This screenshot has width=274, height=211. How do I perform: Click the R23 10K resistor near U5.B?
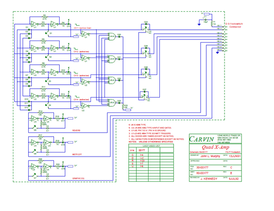123,106
